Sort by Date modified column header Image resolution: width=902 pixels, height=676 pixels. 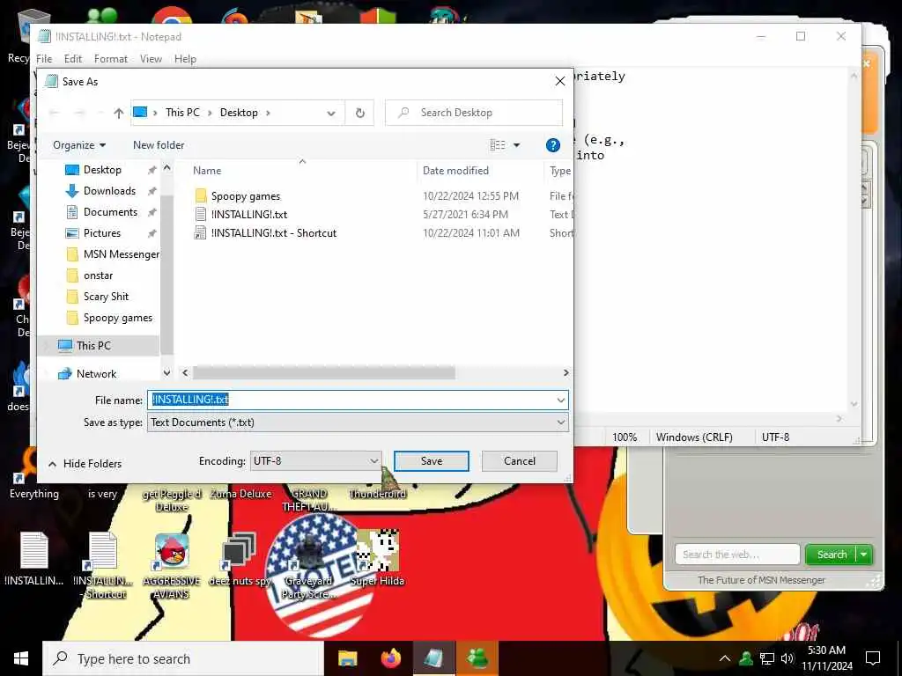[455, 171]
